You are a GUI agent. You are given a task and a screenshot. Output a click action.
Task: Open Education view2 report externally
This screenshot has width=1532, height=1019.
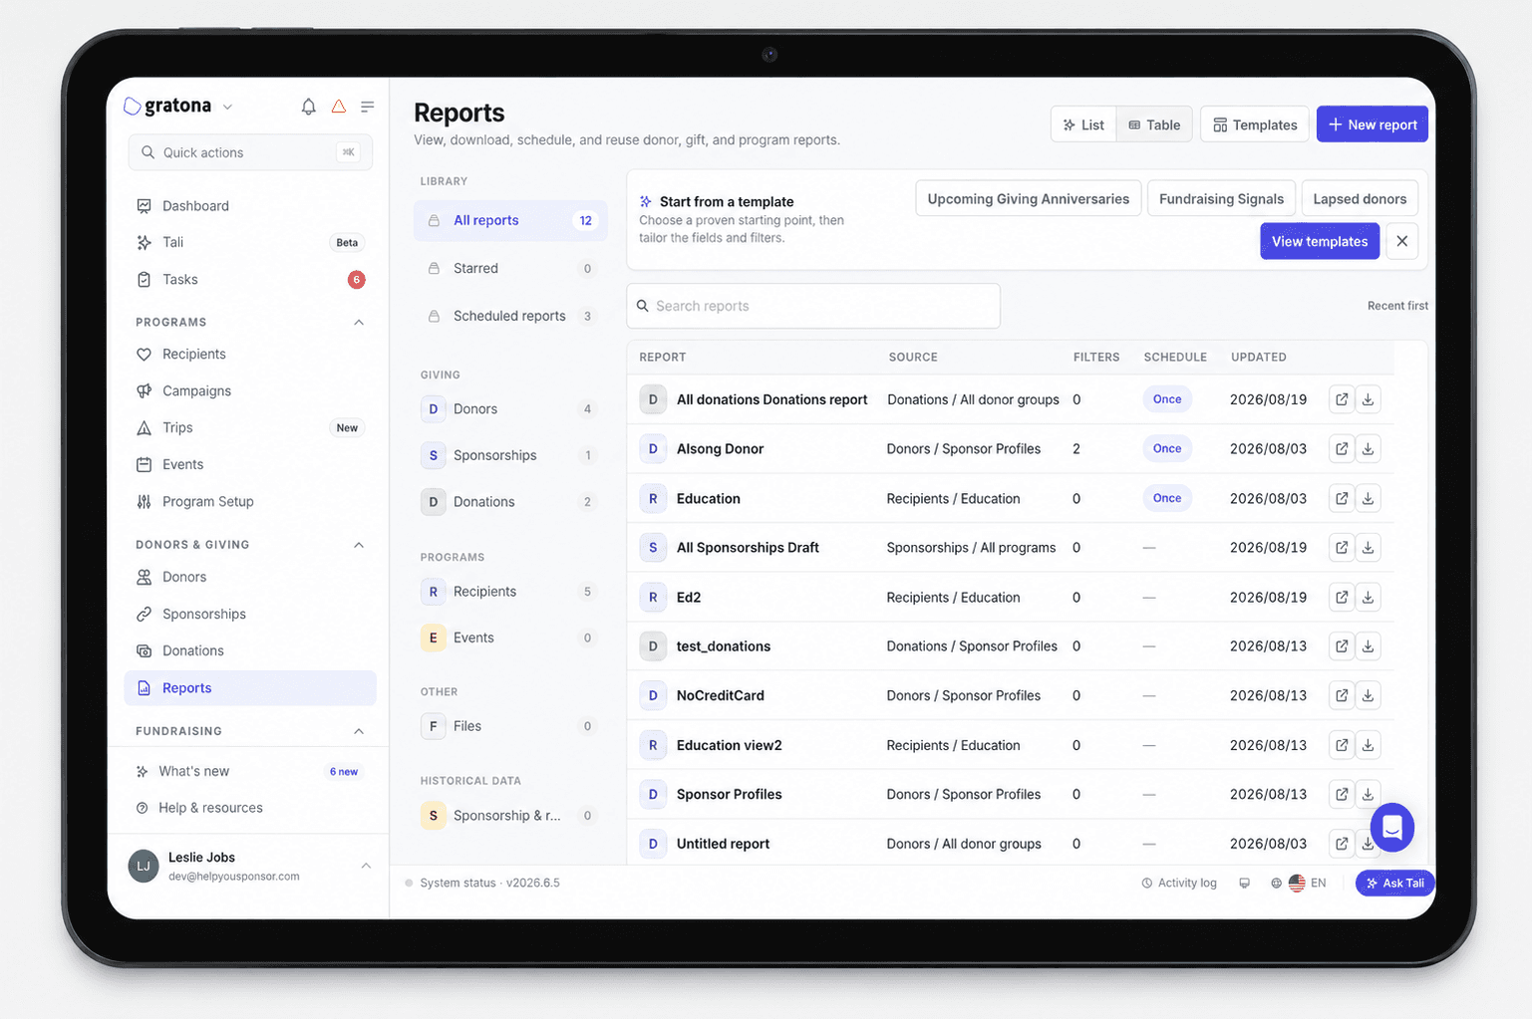click(x=1342, y=745)
